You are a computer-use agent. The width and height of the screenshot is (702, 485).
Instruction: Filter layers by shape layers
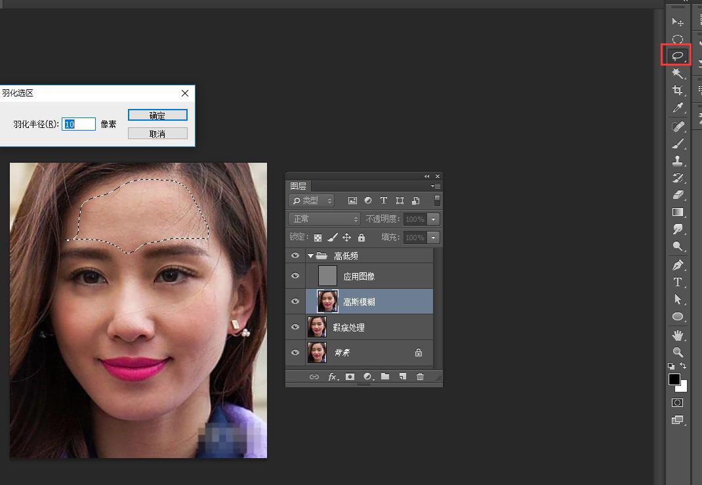tap(400, 200)
